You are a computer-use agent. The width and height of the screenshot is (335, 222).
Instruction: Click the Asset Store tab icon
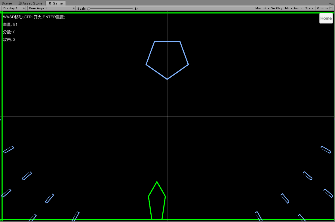pyautogui.click(x=20, y=3)
